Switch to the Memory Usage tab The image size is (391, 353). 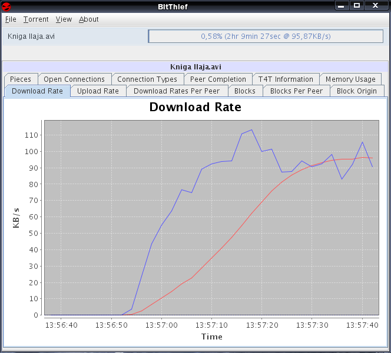[350, 79]
